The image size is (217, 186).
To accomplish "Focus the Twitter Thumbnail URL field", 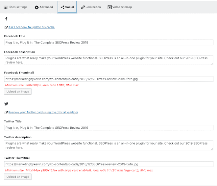I will [108, 164].
